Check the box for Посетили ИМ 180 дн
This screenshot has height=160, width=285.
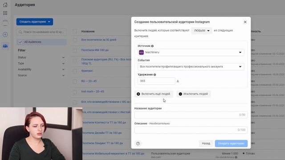(75, 50)
